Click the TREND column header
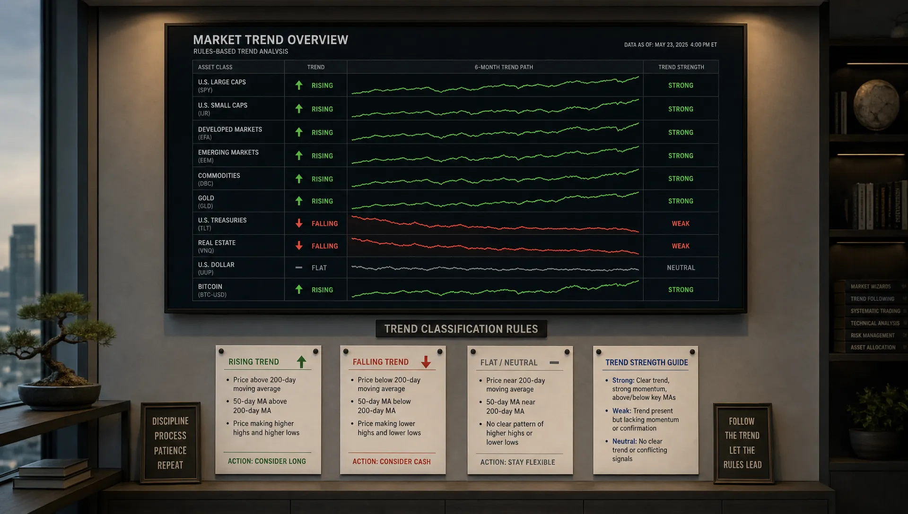 point(316,67)
